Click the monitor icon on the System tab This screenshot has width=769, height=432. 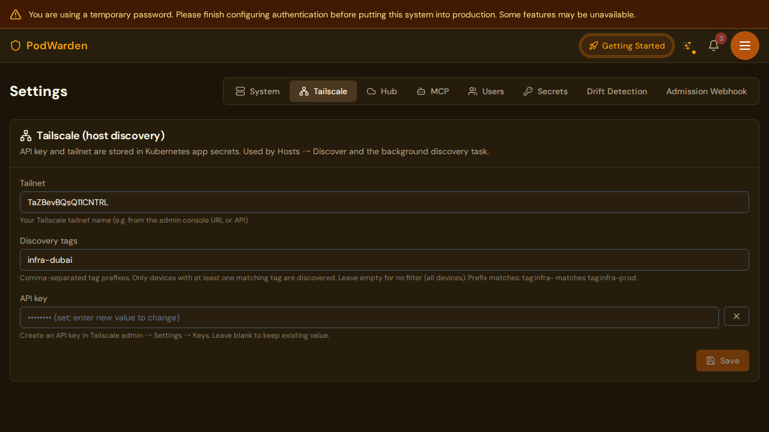pyautogui.click(x=240, y=91)
